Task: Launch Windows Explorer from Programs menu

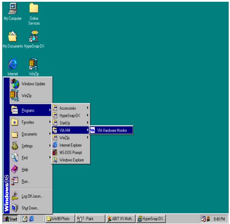Action: 71,160
